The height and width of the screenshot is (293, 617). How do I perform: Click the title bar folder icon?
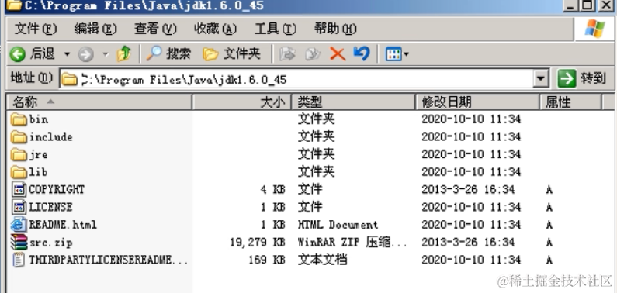14,5
